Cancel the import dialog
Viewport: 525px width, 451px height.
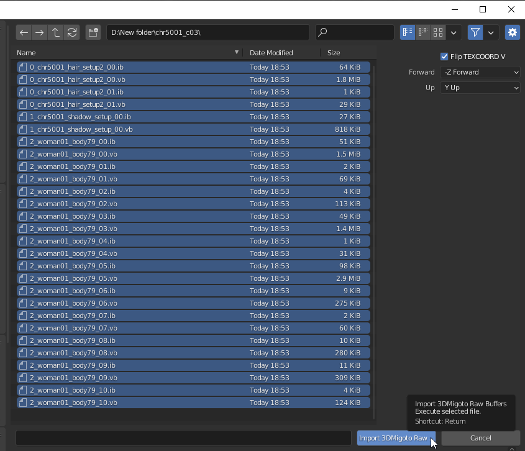480,438
